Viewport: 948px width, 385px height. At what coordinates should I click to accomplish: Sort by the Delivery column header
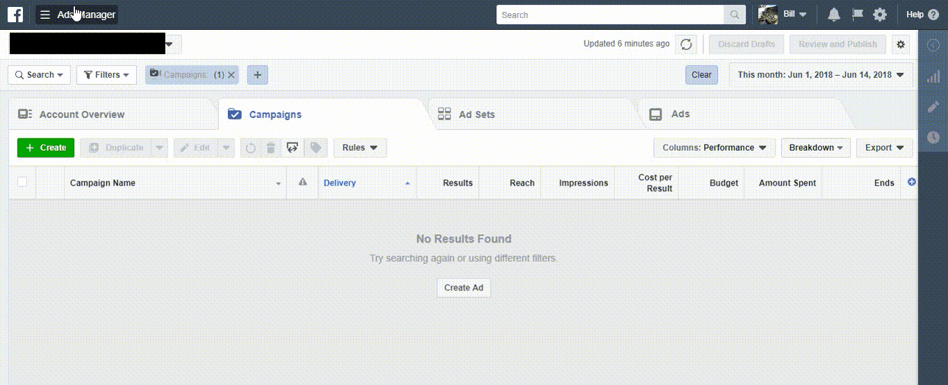pyautogui.click(x=340, y=183)
